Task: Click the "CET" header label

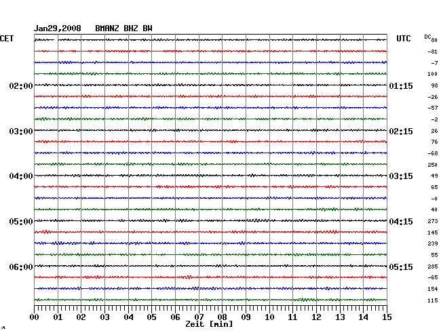Action: point(7,39)
